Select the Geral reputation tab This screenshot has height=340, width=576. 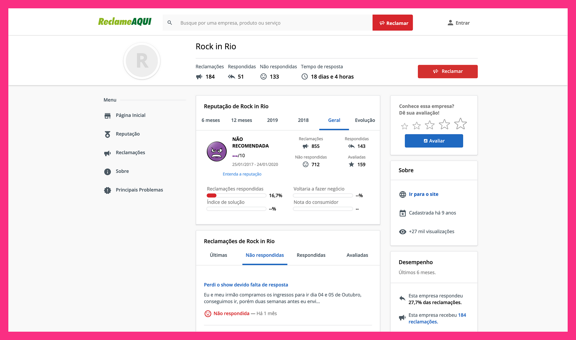(x=334, y=120)
